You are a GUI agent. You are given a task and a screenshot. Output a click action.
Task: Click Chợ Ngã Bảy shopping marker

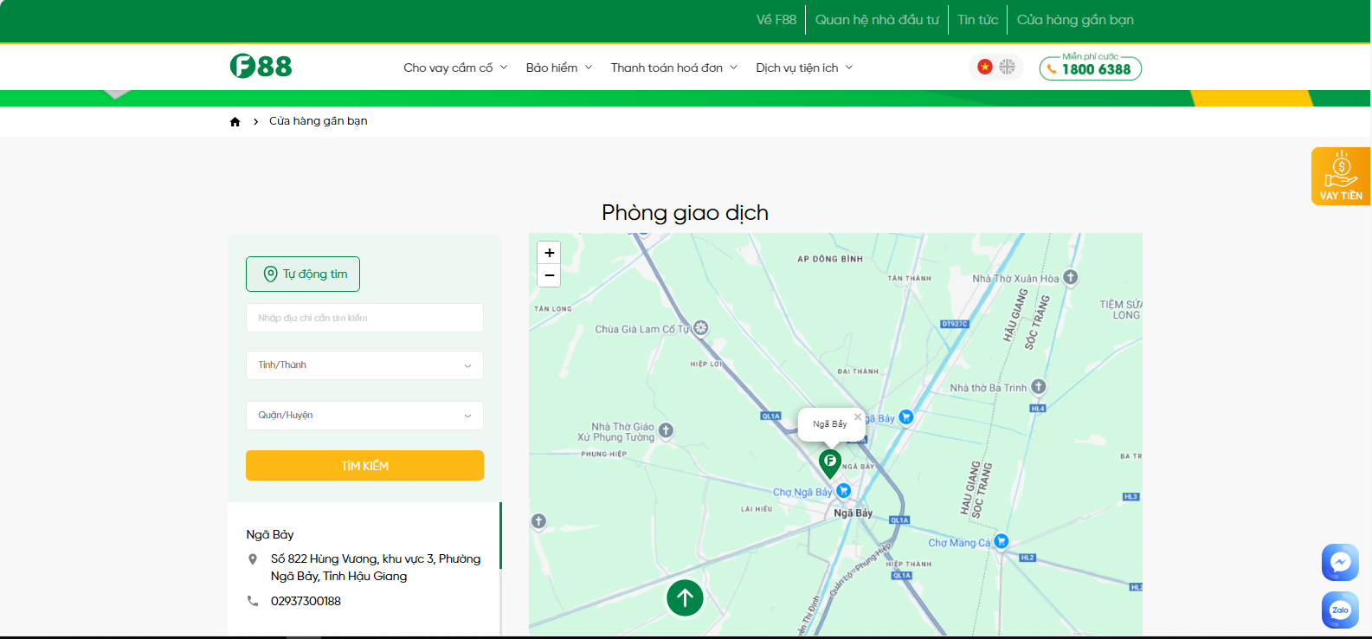pyautogui.click(x=843, y=491)
